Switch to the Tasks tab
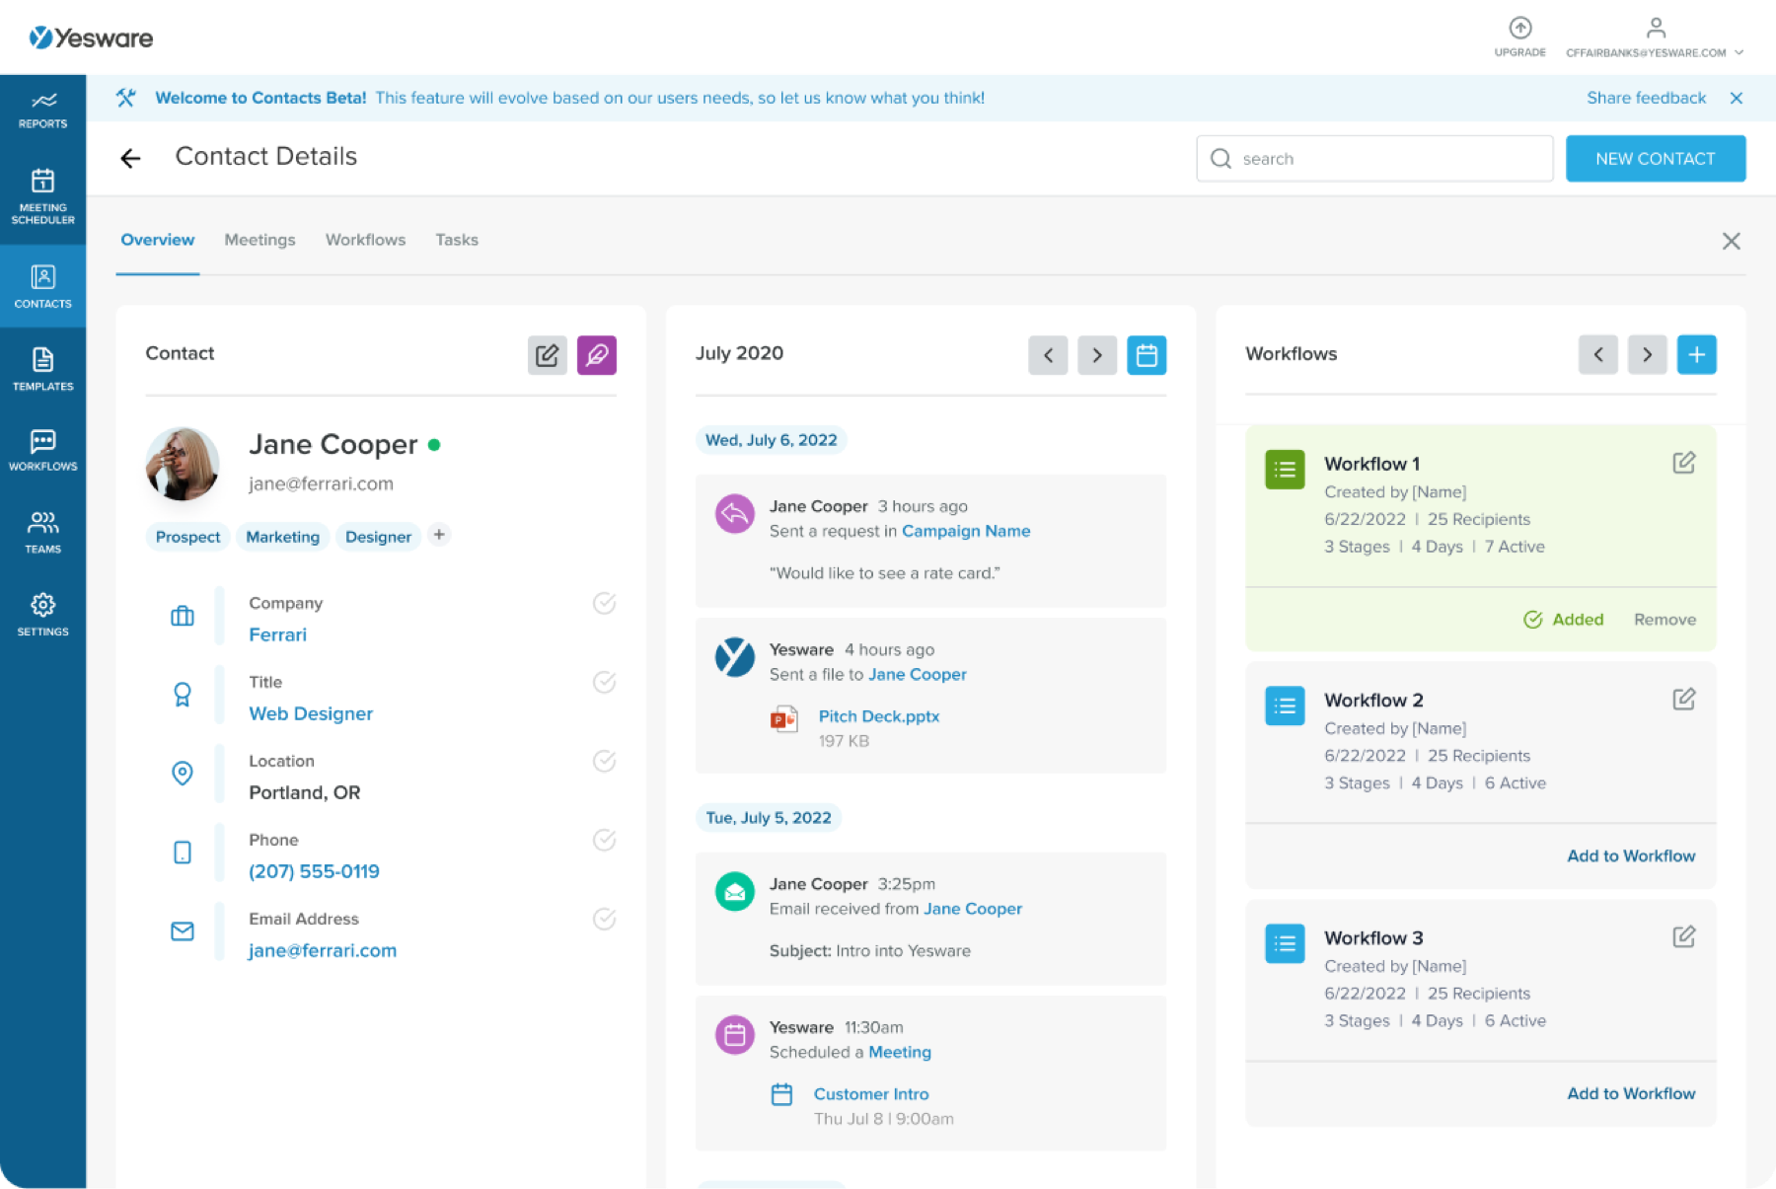 click(x=457, y=240)
